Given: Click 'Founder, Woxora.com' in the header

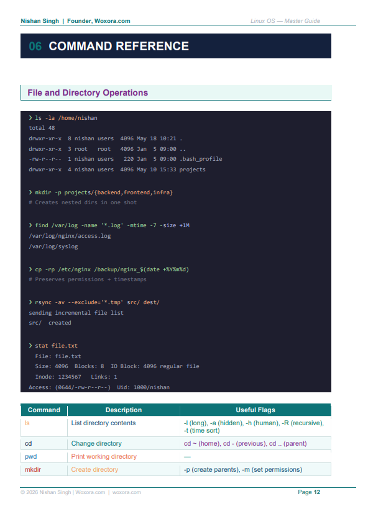Looking at the screenshot, I should [x=98, y=21].
